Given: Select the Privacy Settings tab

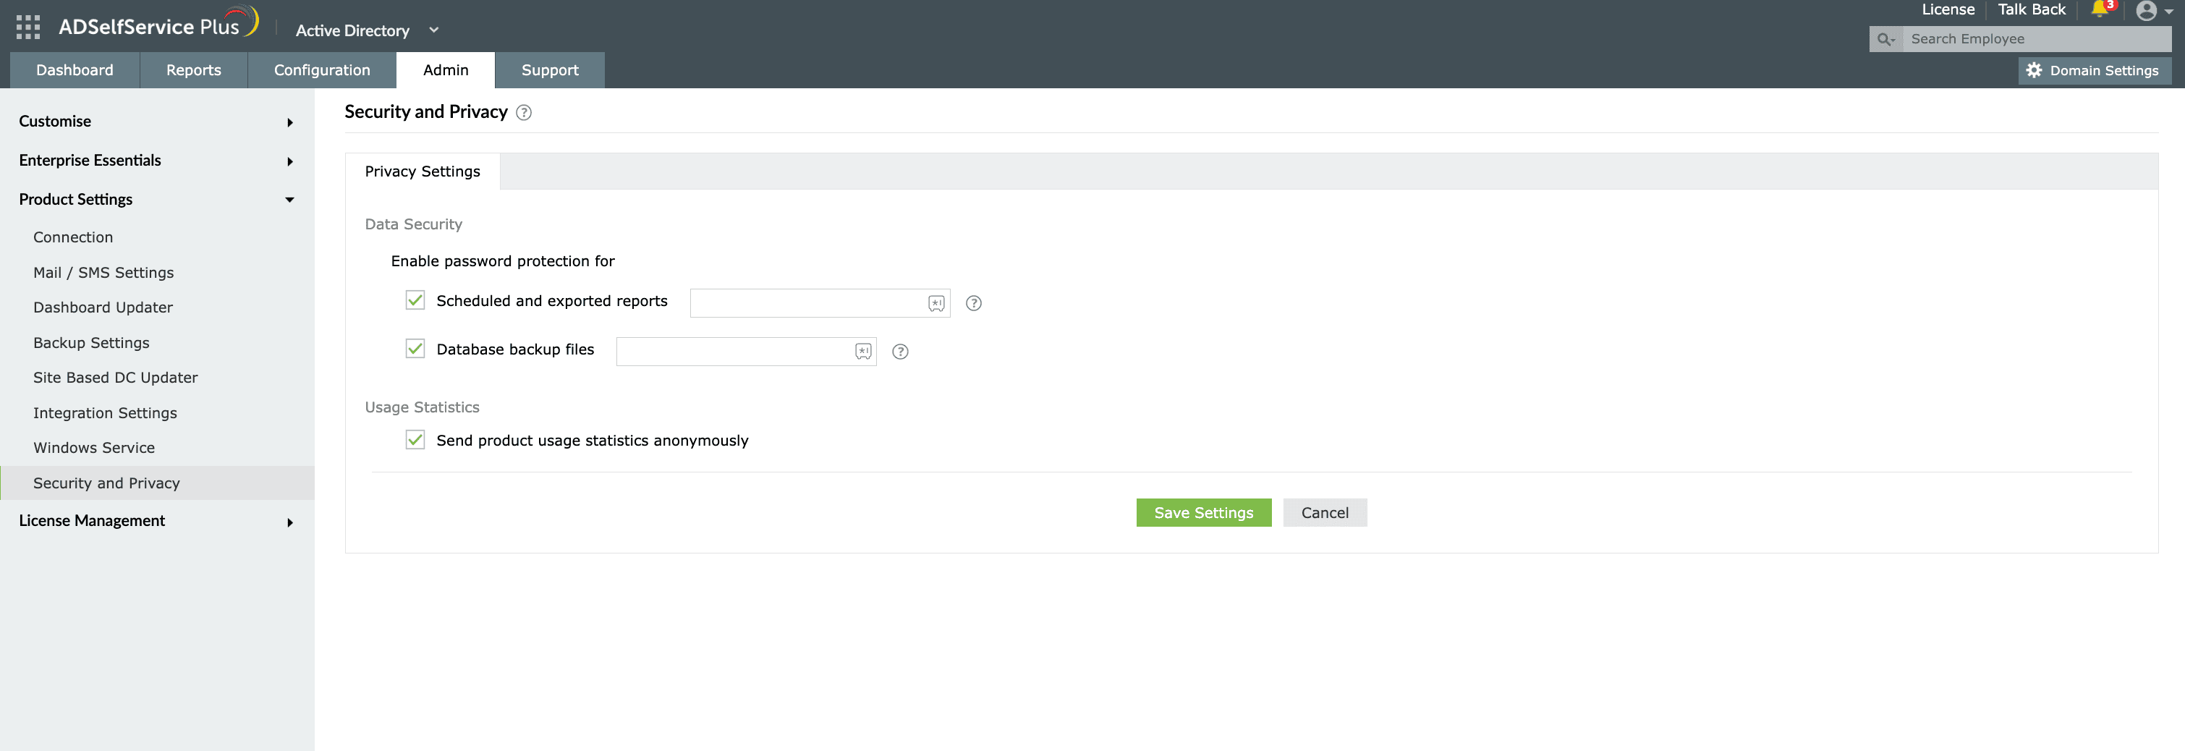Looking at the screenshot, I should coord(423,171).
